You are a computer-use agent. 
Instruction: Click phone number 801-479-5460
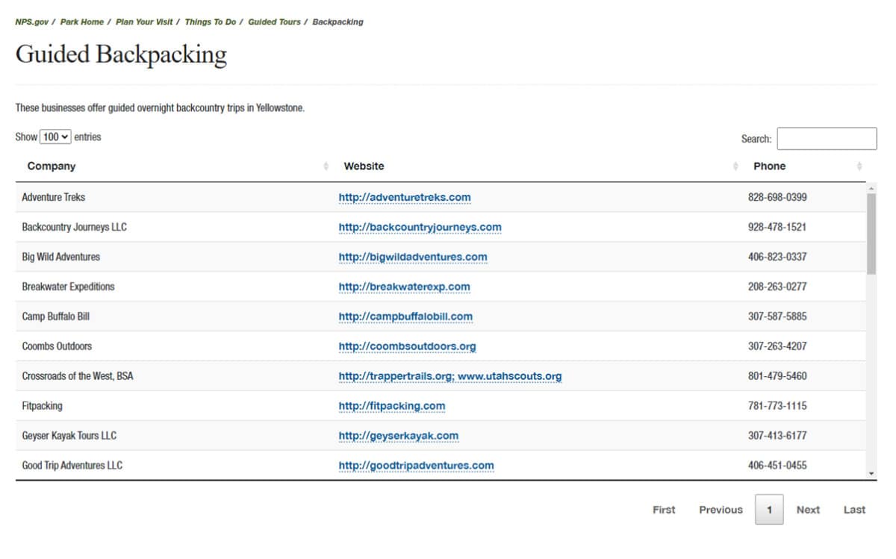coord(777,377)
